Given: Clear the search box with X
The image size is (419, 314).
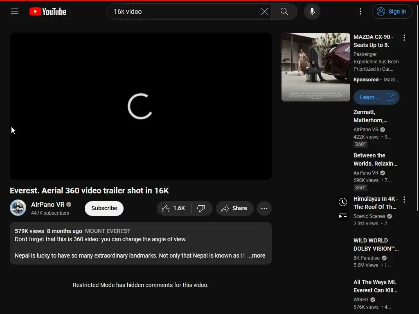Looking at the screenshot, I should 265,11.
